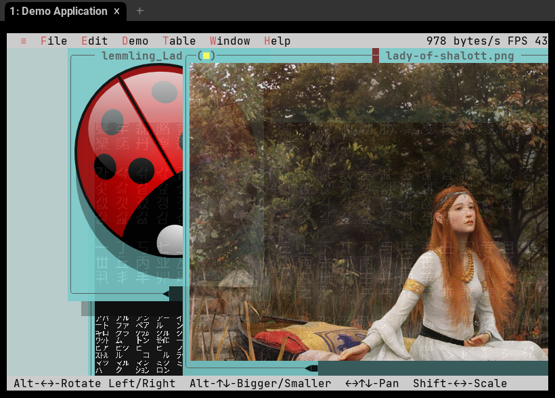
Task: Click the 'FPS 43' readout
Action: [x=528, y=41]
